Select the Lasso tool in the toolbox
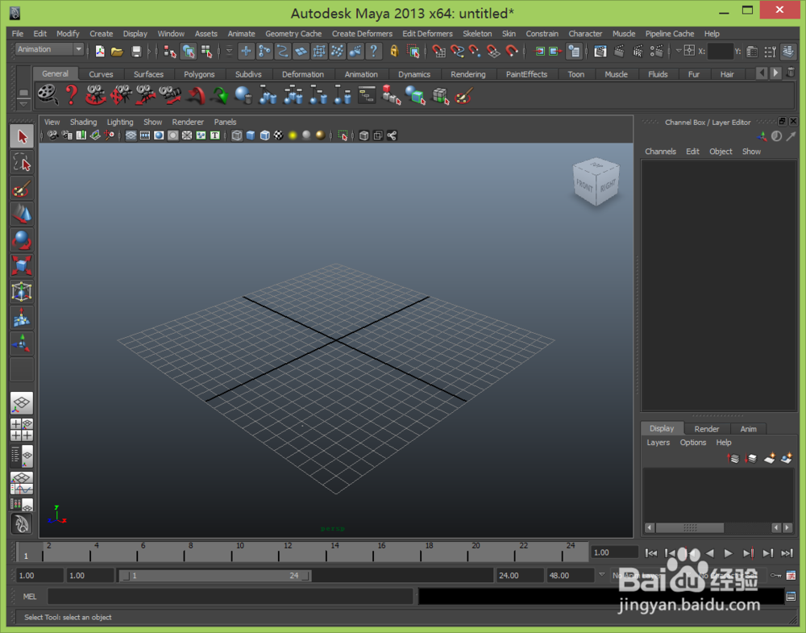806x633 pixels. (22, 163)
